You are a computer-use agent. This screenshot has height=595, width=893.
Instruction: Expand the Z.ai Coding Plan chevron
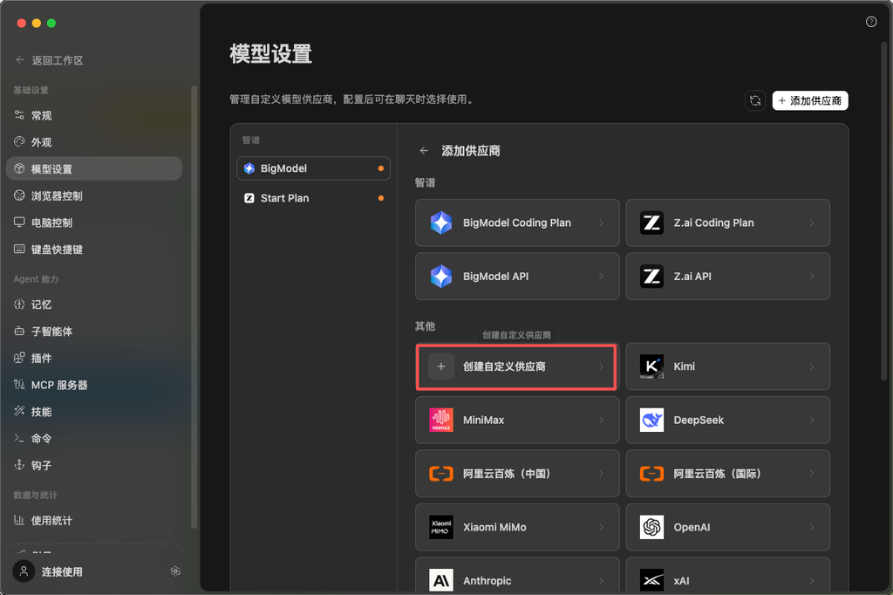812,222
